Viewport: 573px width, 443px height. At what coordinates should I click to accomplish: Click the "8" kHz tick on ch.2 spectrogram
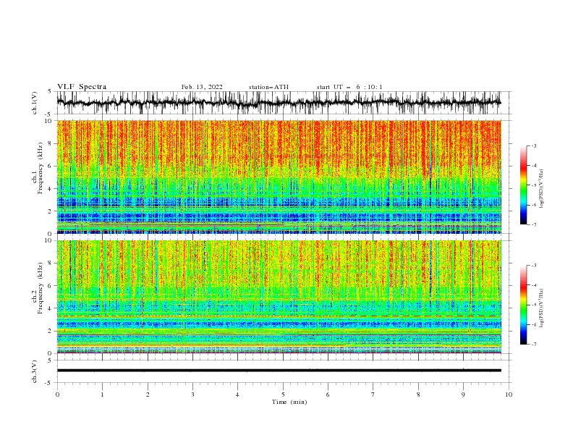point(51,263)
